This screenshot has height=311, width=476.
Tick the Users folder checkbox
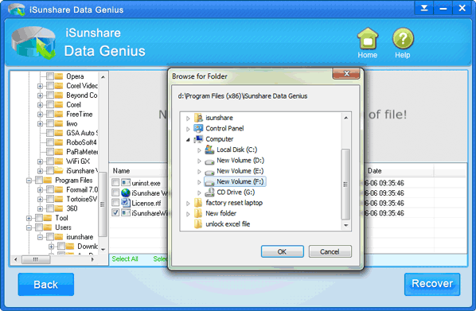[39, 227]
